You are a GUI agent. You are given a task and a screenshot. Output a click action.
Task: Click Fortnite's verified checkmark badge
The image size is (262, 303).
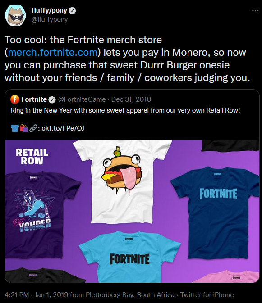pyautogui.click(x=52, y=99)
